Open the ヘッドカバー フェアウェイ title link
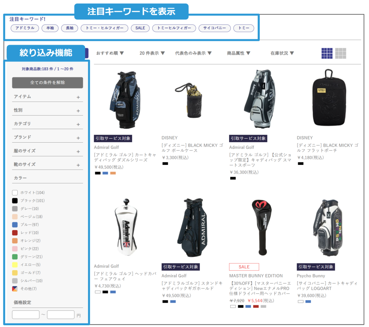 click(125, 276)
